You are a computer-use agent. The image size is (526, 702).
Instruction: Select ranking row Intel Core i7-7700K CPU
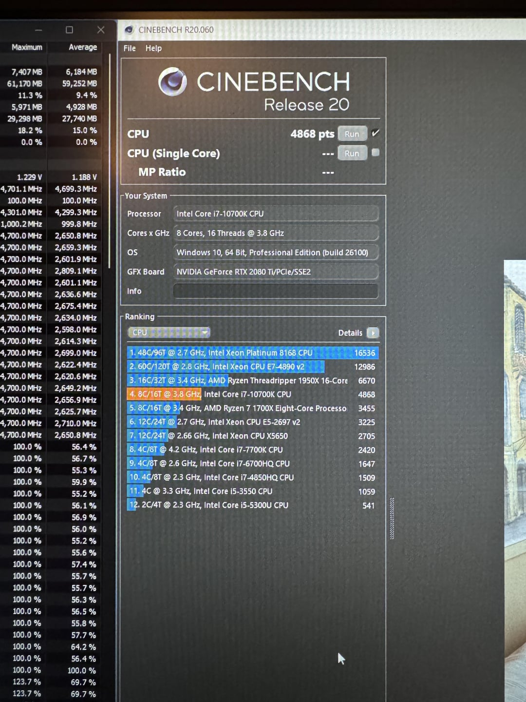[253, 450]
